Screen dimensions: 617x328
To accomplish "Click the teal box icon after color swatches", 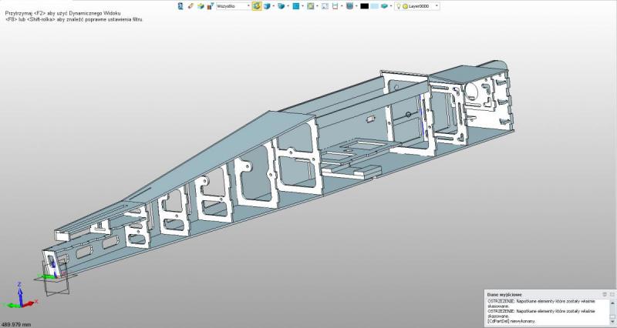I will [384, 5].
